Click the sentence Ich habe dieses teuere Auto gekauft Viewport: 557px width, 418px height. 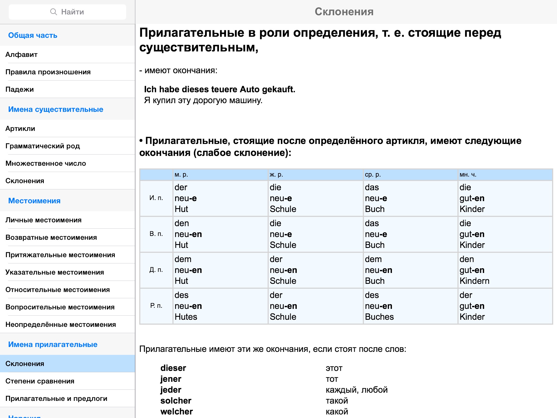pos(219,89)
